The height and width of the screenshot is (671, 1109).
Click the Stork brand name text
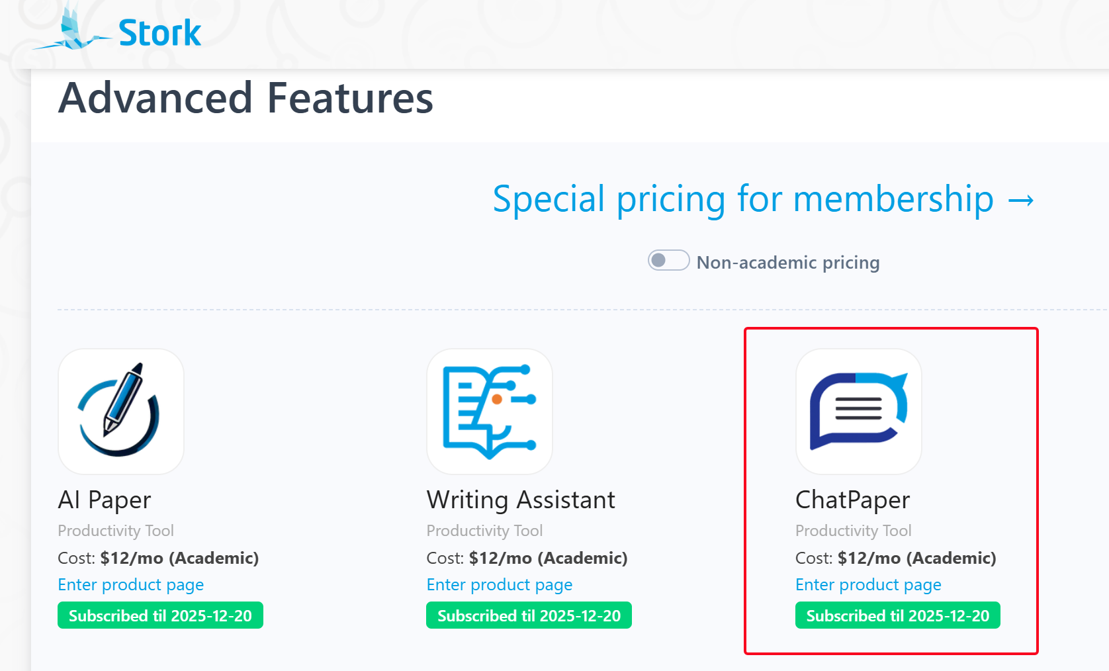159,33
